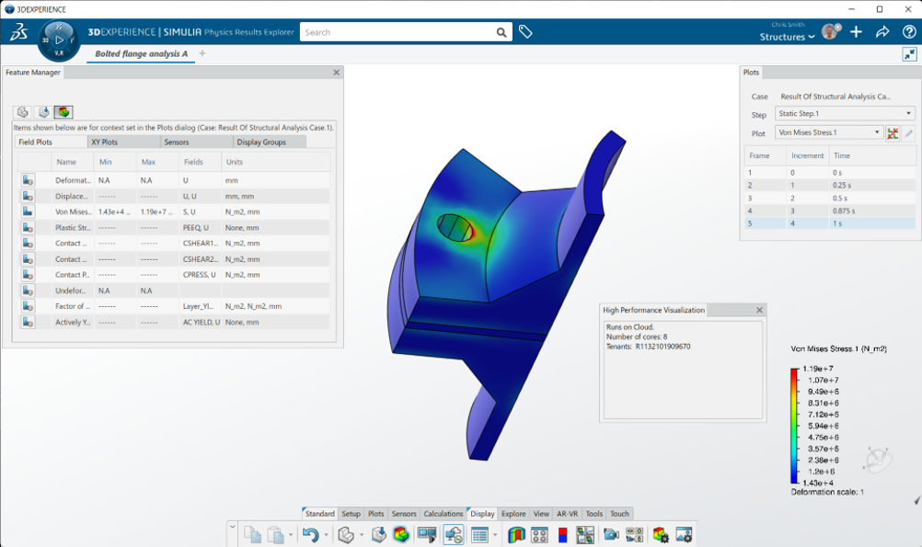Toggle the Displacement plot row icon
The image size is (922, 547).
[28, 196]
